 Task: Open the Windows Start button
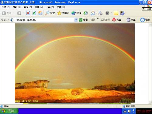click(x=9, y=111)
